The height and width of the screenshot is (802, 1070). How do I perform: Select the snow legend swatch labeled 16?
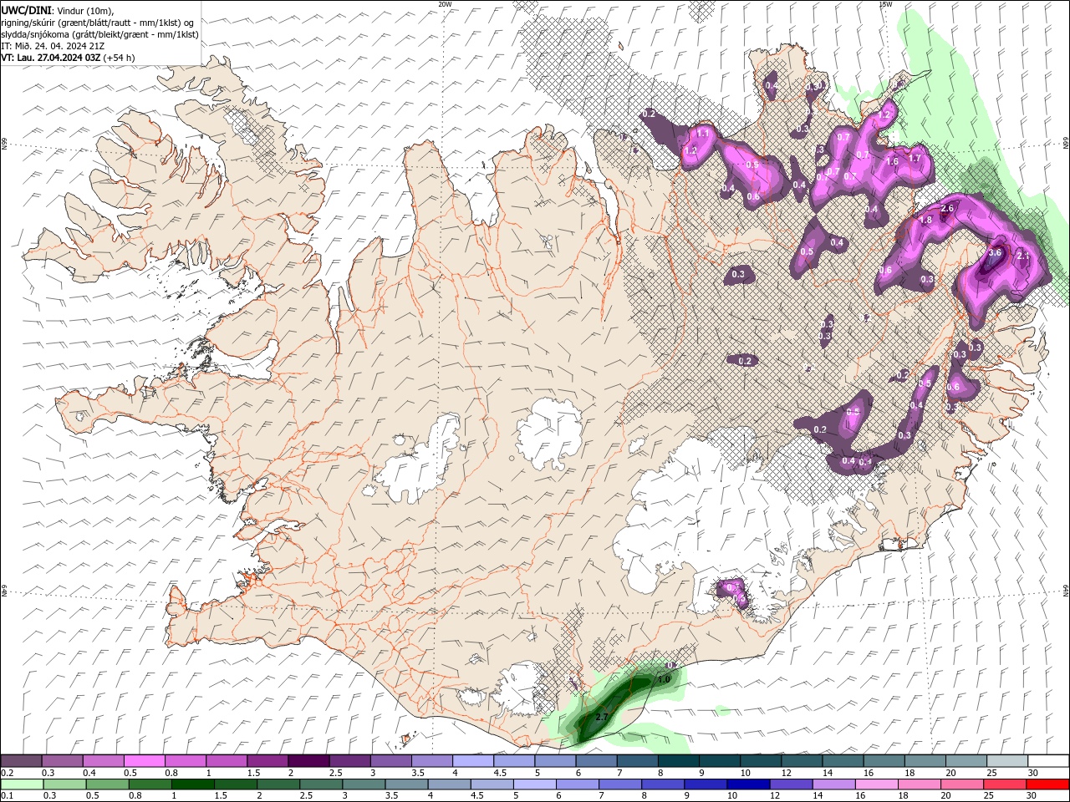[884, 761]
